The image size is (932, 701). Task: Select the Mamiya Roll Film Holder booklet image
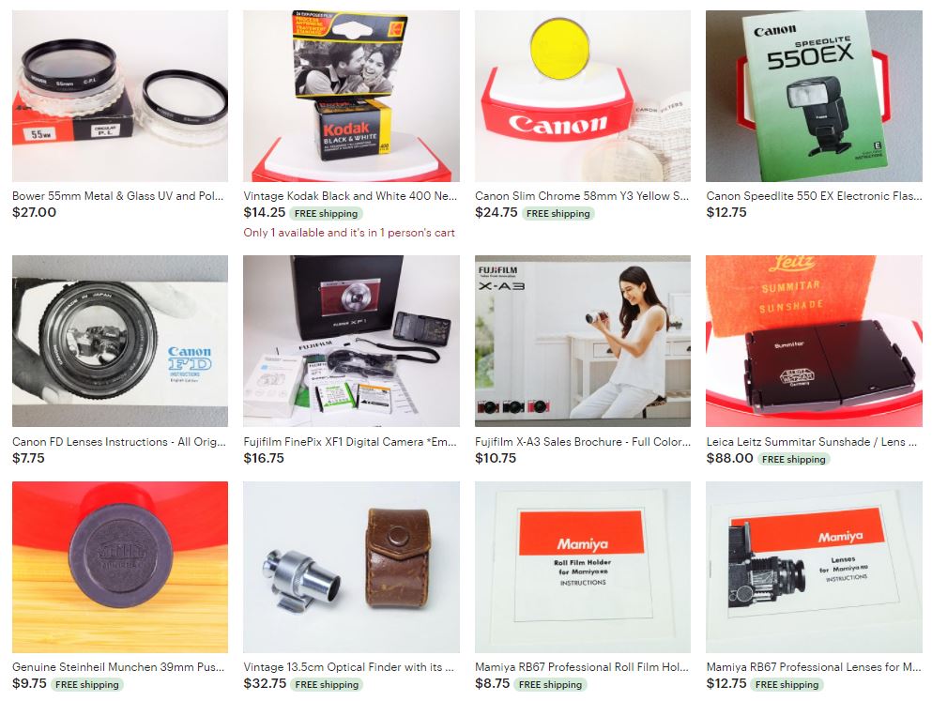(x=583, y=567)
